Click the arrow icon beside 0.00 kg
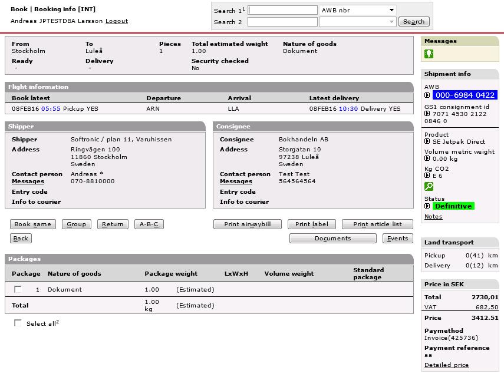Viewport: 504px width, 377px height. (x=427, y=158)
